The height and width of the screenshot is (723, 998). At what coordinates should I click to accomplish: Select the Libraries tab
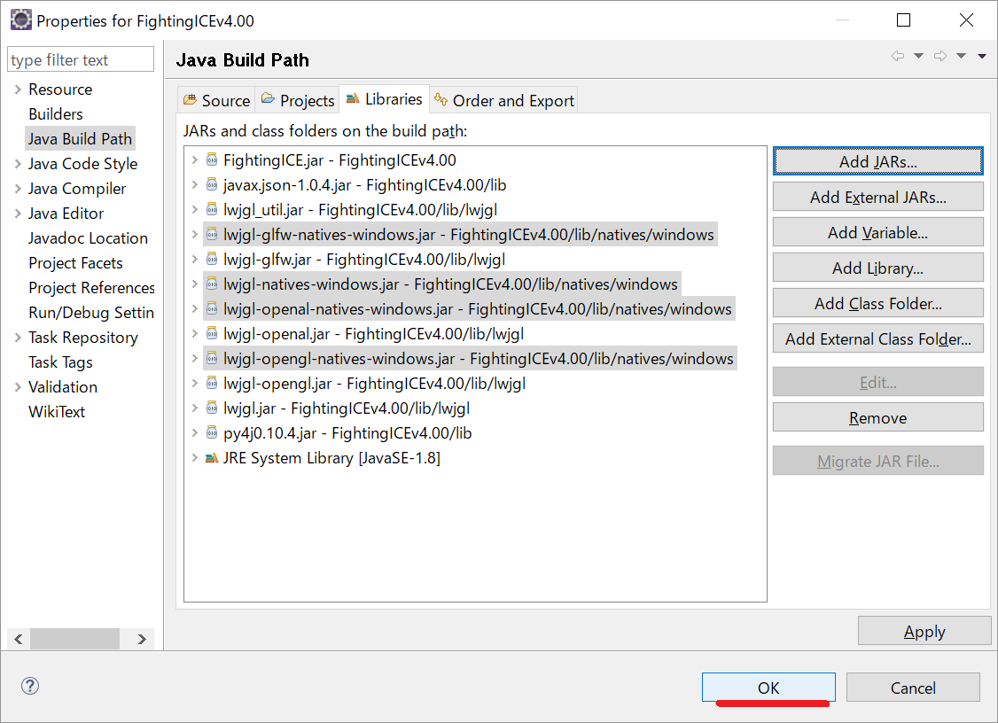point(384,99)
